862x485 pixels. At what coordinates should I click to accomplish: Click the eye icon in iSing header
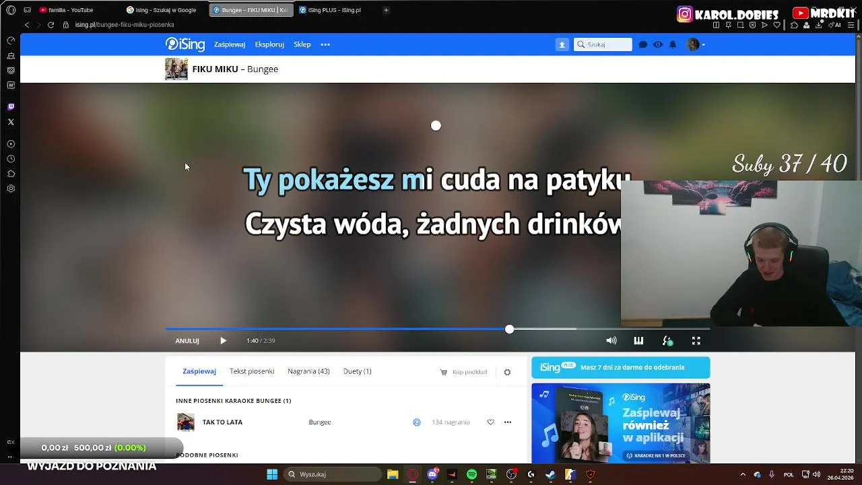[x=658, y=44]
